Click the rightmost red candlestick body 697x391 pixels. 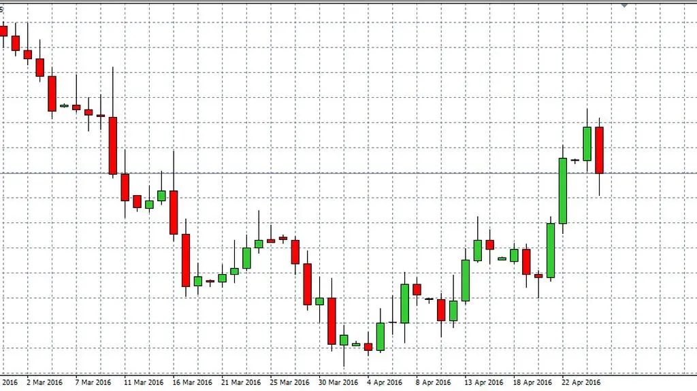(599, 150)
